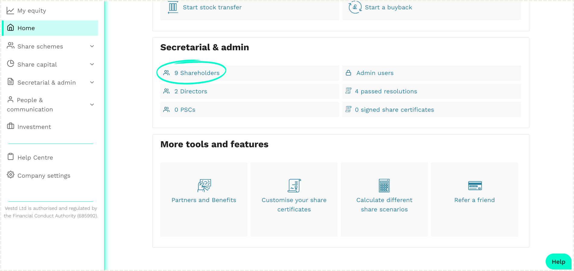
Task: Expand the Secretarial & admin sidebar chevron
Action: click(x=92, y=82)
